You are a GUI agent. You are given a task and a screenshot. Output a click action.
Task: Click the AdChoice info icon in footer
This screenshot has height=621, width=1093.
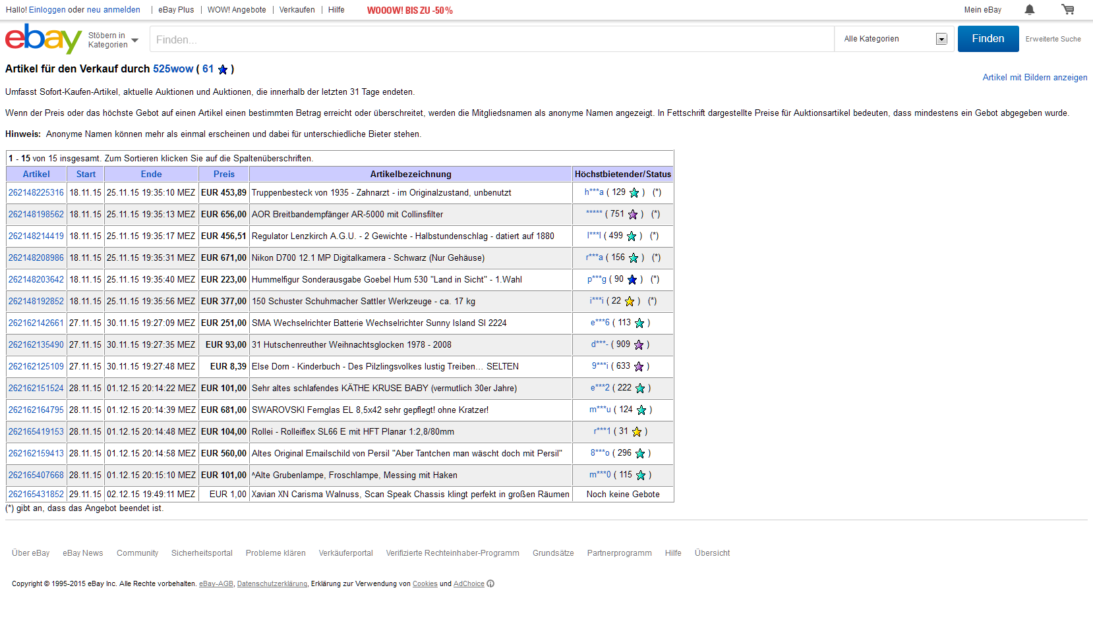click(490, 584)
